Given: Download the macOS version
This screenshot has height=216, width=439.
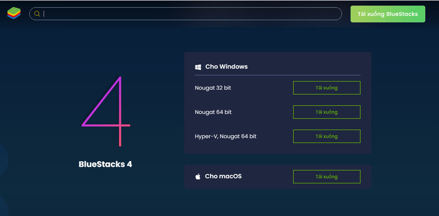Looking at the screenshot, I should pos(327,177).
